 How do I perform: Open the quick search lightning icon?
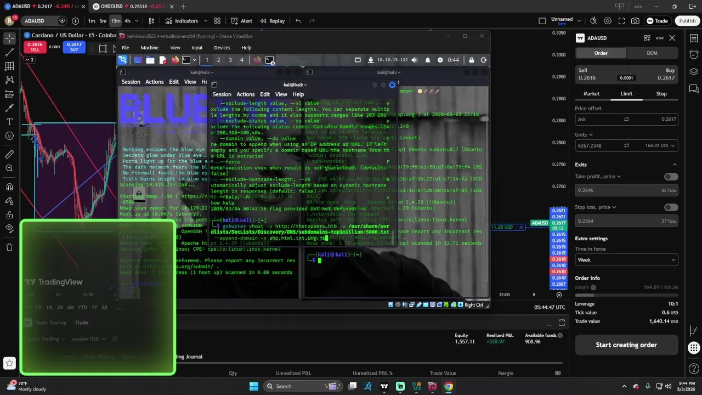coord(593,21)
